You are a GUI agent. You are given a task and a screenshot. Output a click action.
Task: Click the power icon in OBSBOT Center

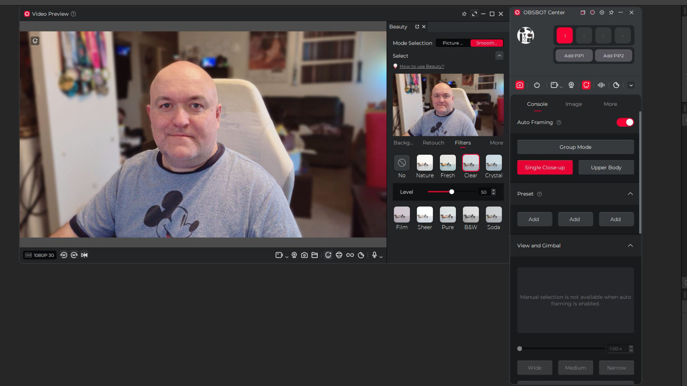point(537,85)
